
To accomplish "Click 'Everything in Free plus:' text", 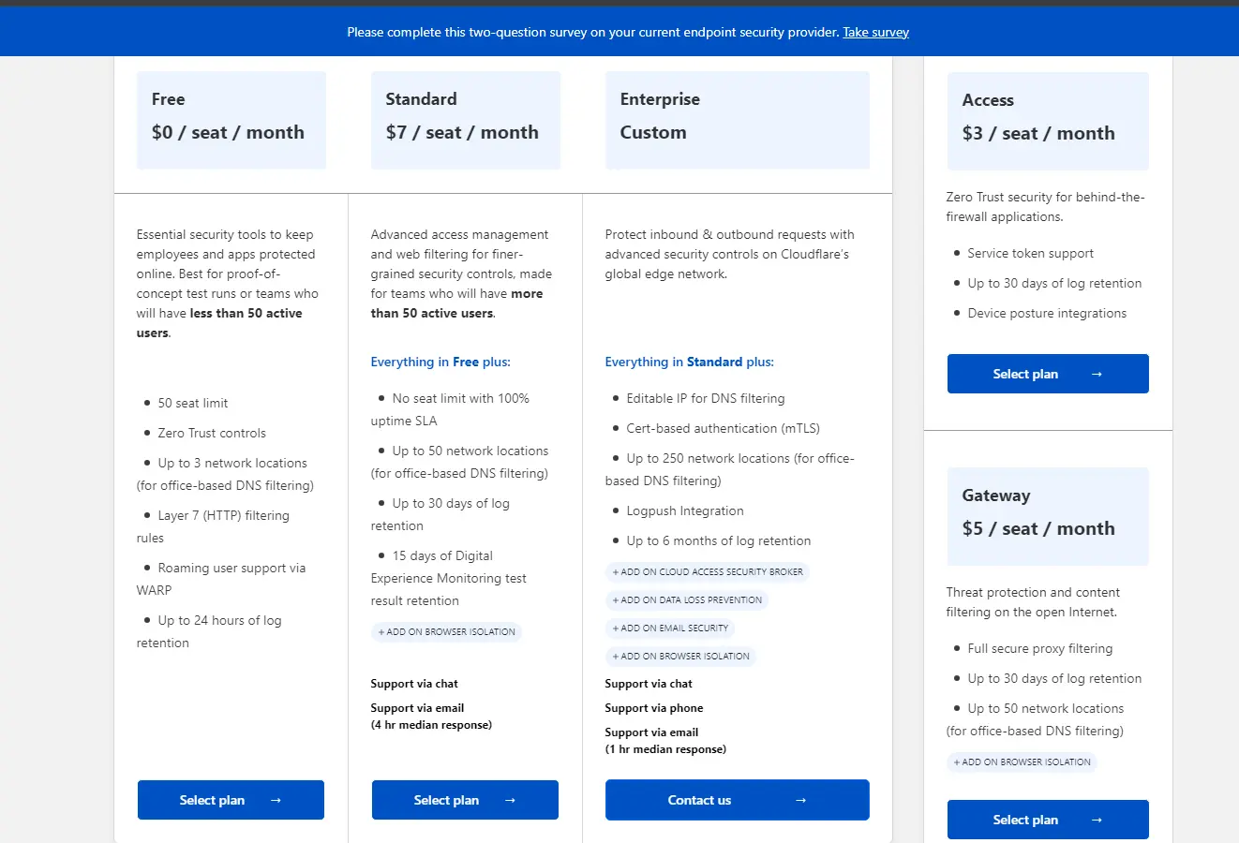I will point(440,362).
